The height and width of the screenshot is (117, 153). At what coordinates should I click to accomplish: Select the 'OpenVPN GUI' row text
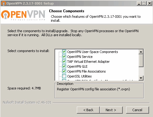pos(77,66)
